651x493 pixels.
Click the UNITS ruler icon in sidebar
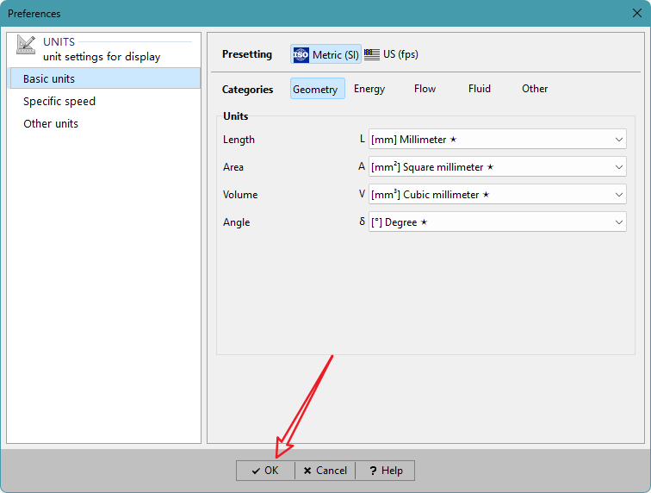[x=26, y=46]
